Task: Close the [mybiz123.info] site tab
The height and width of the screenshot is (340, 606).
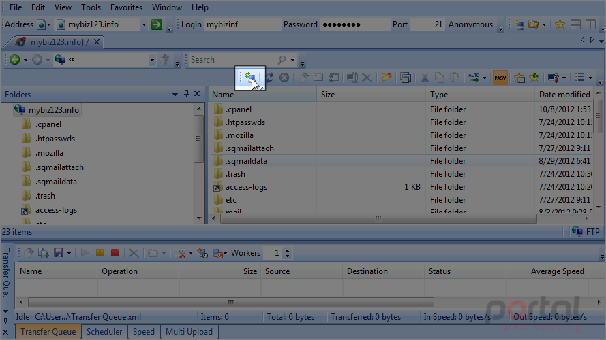Action: pyautogui.click(x=97, y=42)
